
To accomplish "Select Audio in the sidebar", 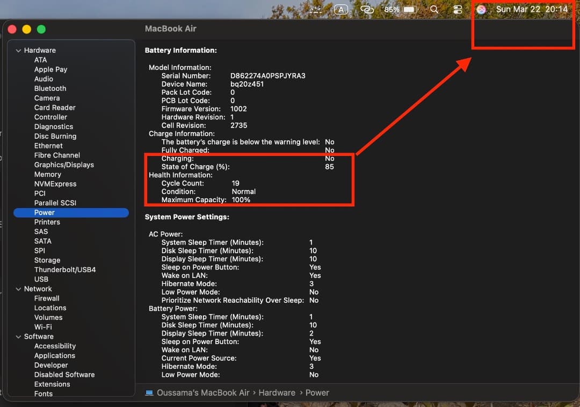I will (44, 79).
